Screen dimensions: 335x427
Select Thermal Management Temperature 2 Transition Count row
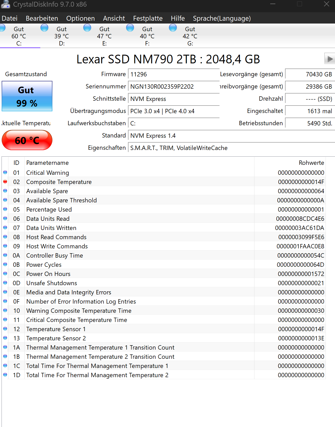coord(164,356)
